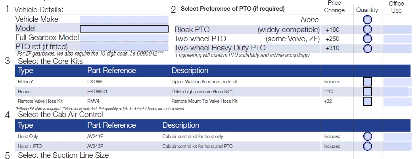Click Office Use field for Hoist Only row

(x=397, y=137)
